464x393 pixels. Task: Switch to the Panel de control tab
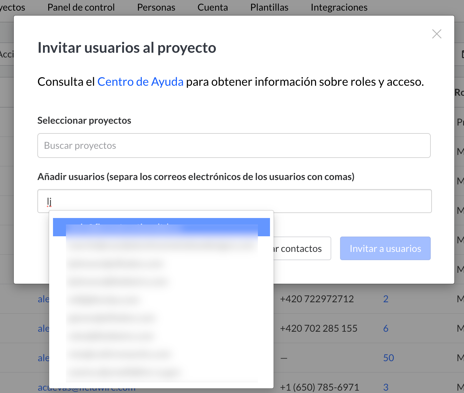pos(81,7)
